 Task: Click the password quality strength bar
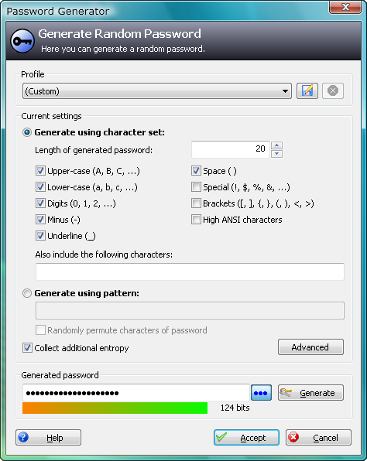pyautogui.click(x=115, y=408)
